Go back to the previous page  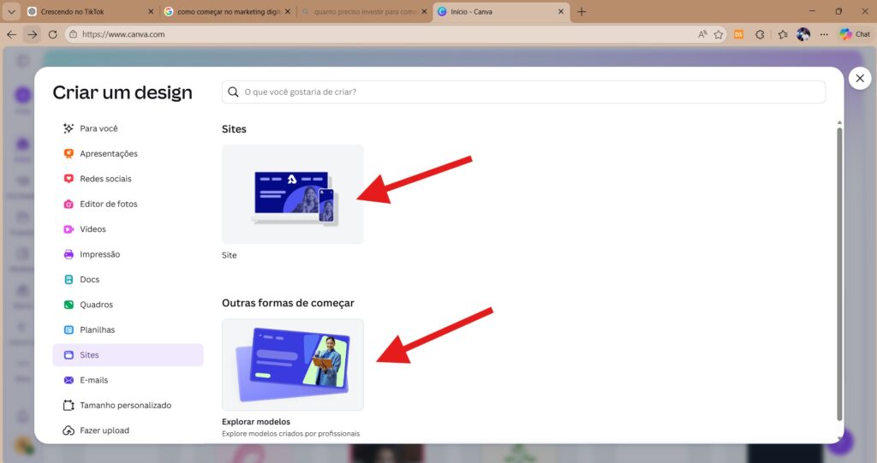pos(12,34)
